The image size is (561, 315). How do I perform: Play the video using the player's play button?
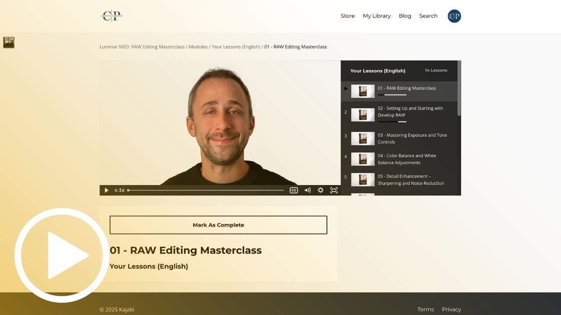(x=106, y=190)
